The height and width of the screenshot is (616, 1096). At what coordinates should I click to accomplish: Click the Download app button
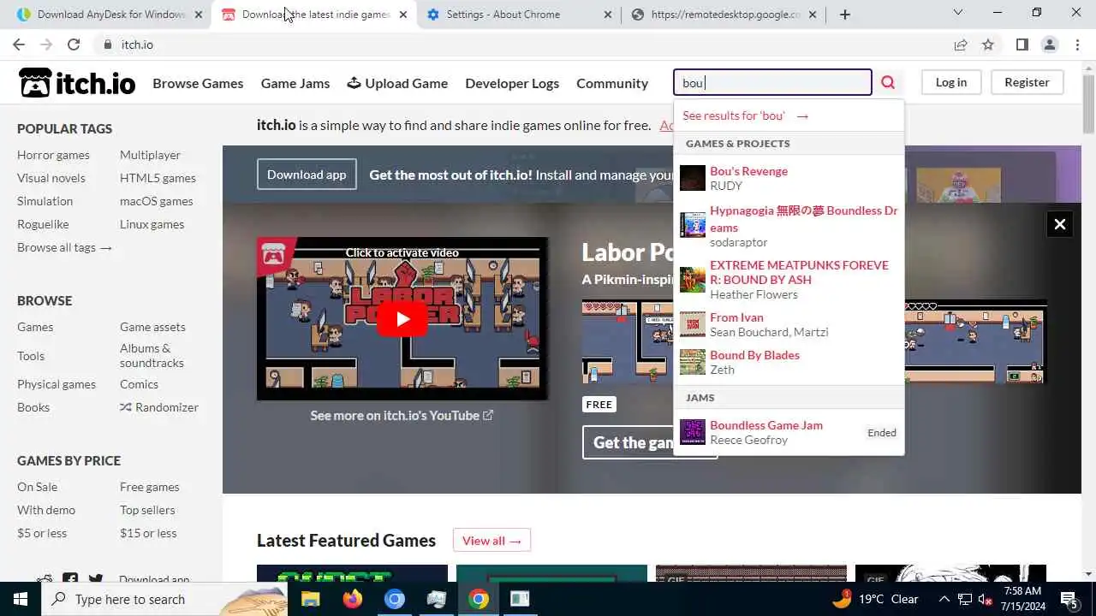pyautogui.click(x=307, y=175)
